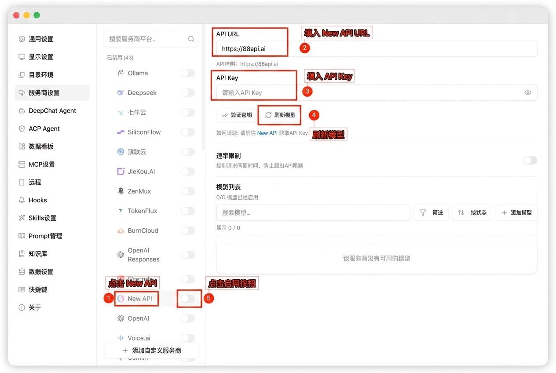Click the Hooks bell icon
The image size is (556, 373).
[22, 200]
